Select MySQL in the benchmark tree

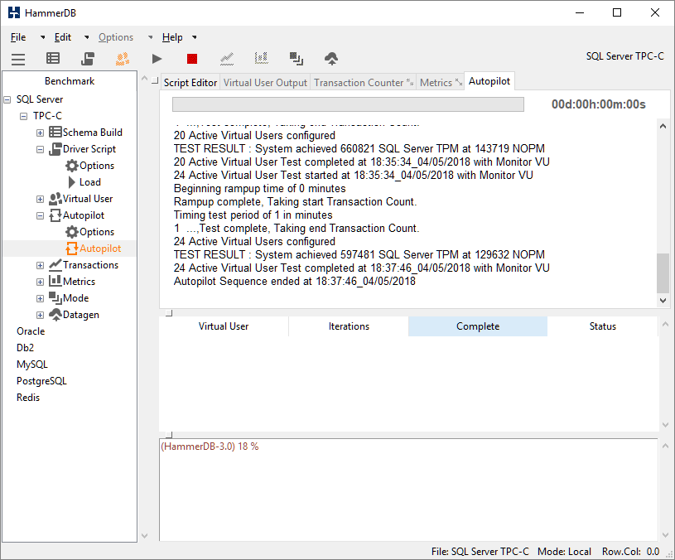pos(31,364)
